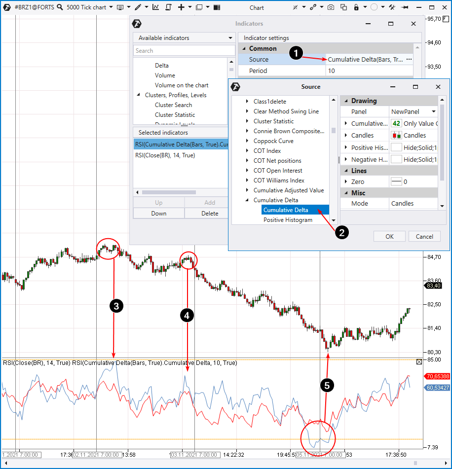Select the pencil drawing tool
This screenshot has height=469, width=452.
[x=138, y=7]
